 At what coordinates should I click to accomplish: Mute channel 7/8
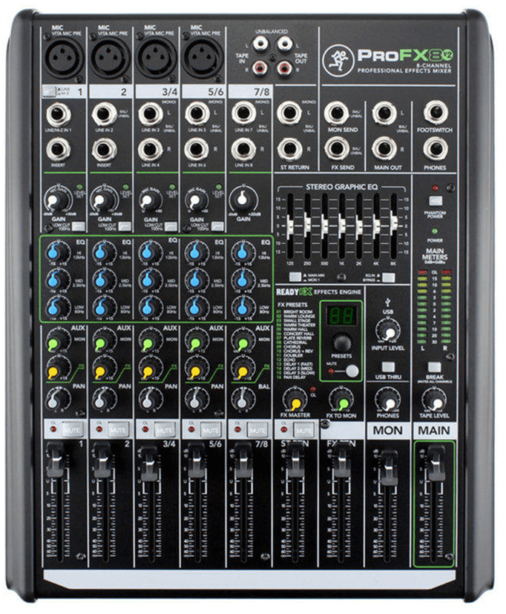coord(257,430)
